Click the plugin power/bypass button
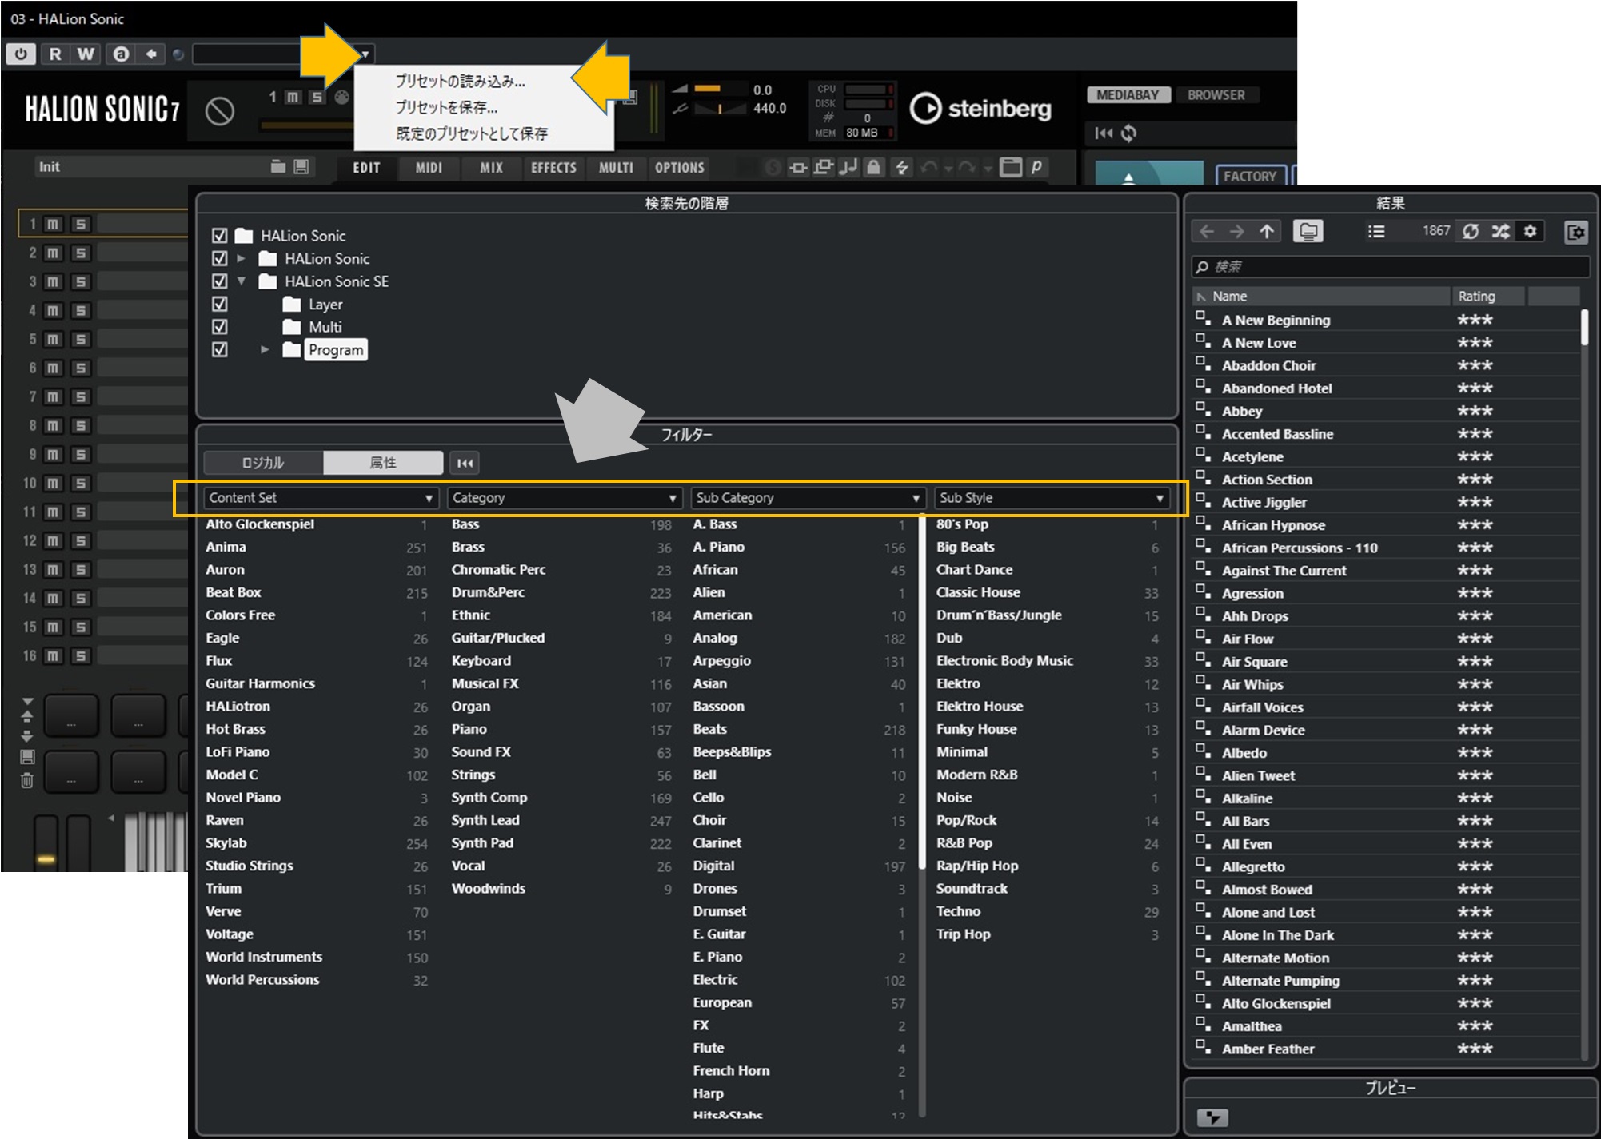 coord(21,54)
